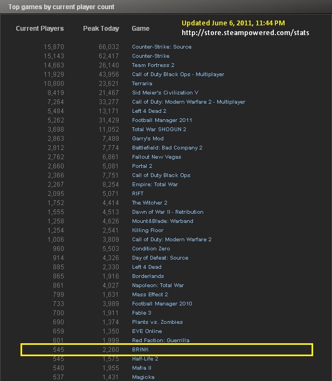
Task: Click the Magicka game link
Action: point(143,377)
